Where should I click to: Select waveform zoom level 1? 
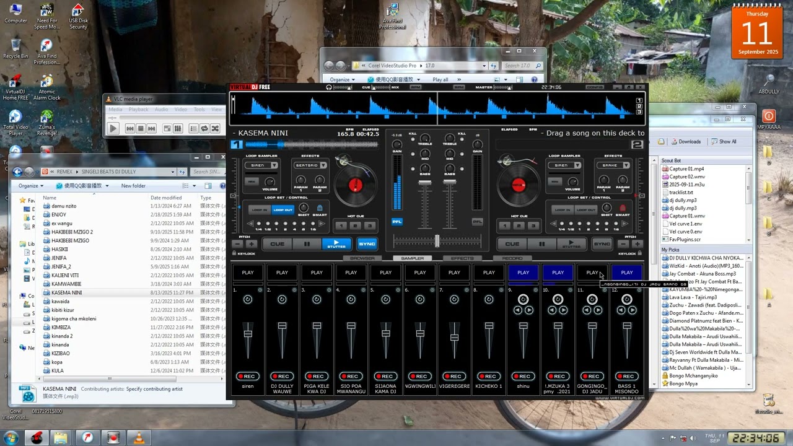tap(639, 100)
